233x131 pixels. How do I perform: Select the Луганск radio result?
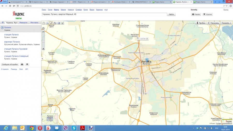tap(2, 27)
